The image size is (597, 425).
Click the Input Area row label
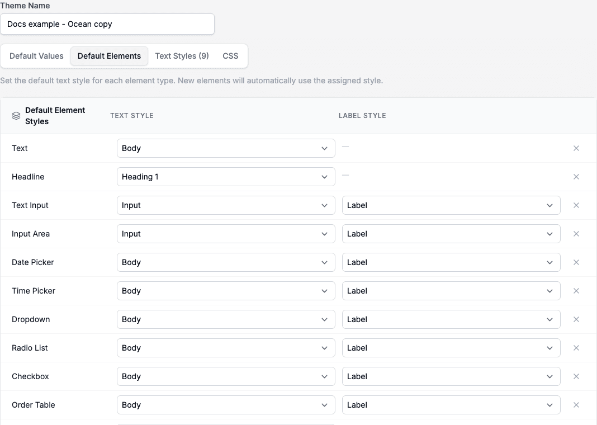pos(31,234)
